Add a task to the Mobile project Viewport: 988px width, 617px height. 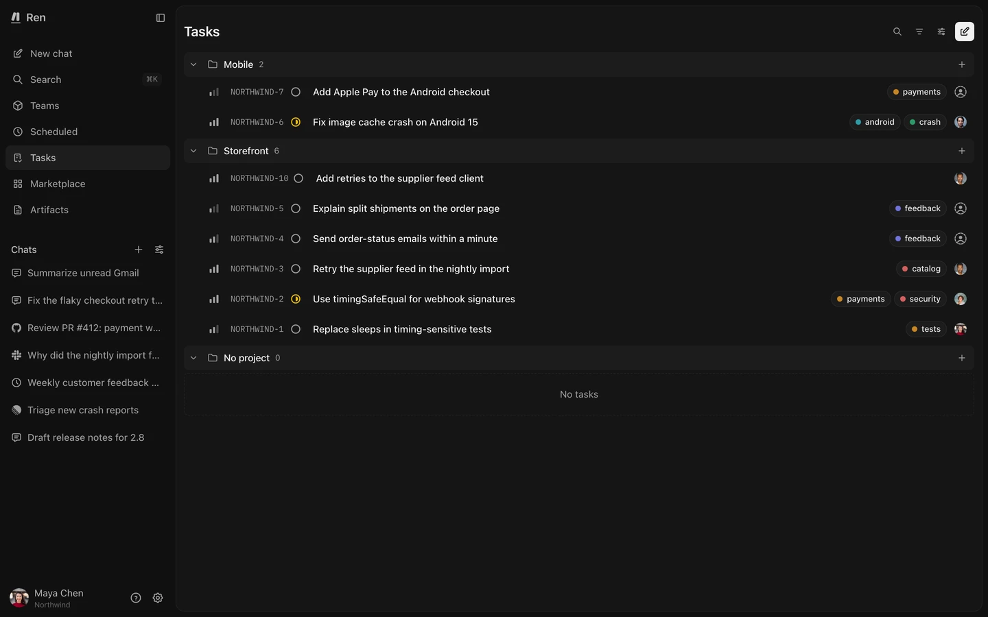point(962,64)
